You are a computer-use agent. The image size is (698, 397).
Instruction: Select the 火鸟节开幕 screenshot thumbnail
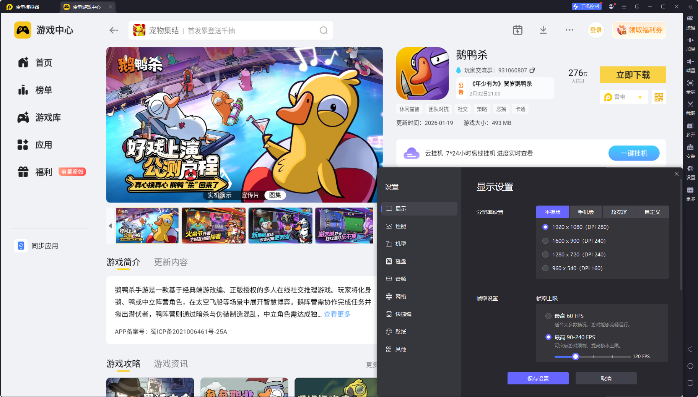click(213, 225)
